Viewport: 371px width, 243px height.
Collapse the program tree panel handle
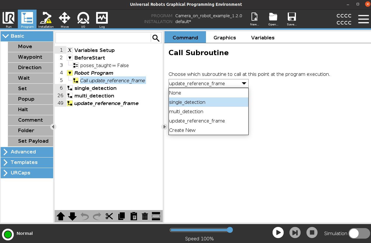(164, 127)
